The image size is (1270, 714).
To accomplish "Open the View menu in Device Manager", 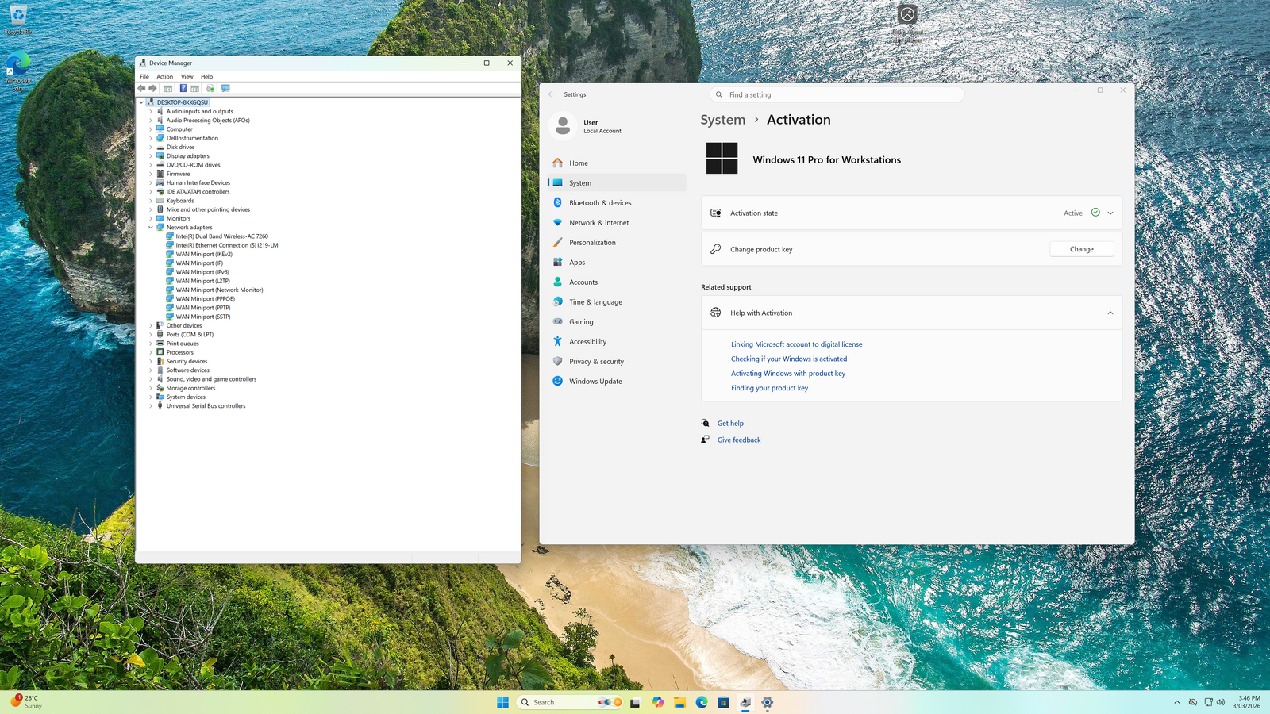I will click(187, 77).
